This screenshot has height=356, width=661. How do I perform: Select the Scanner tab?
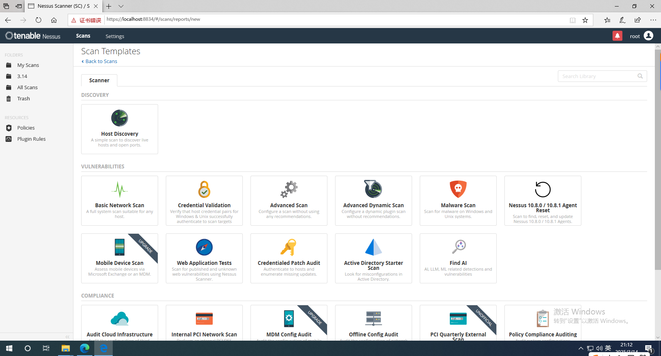[x=99, y=80]
